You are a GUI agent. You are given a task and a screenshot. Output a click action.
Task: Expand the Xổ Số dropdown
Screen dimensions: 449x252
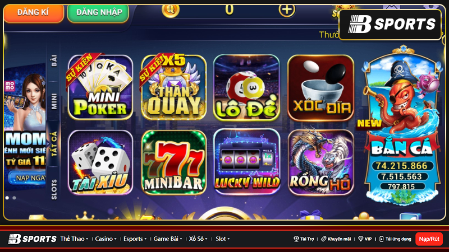tap(198, 239)
